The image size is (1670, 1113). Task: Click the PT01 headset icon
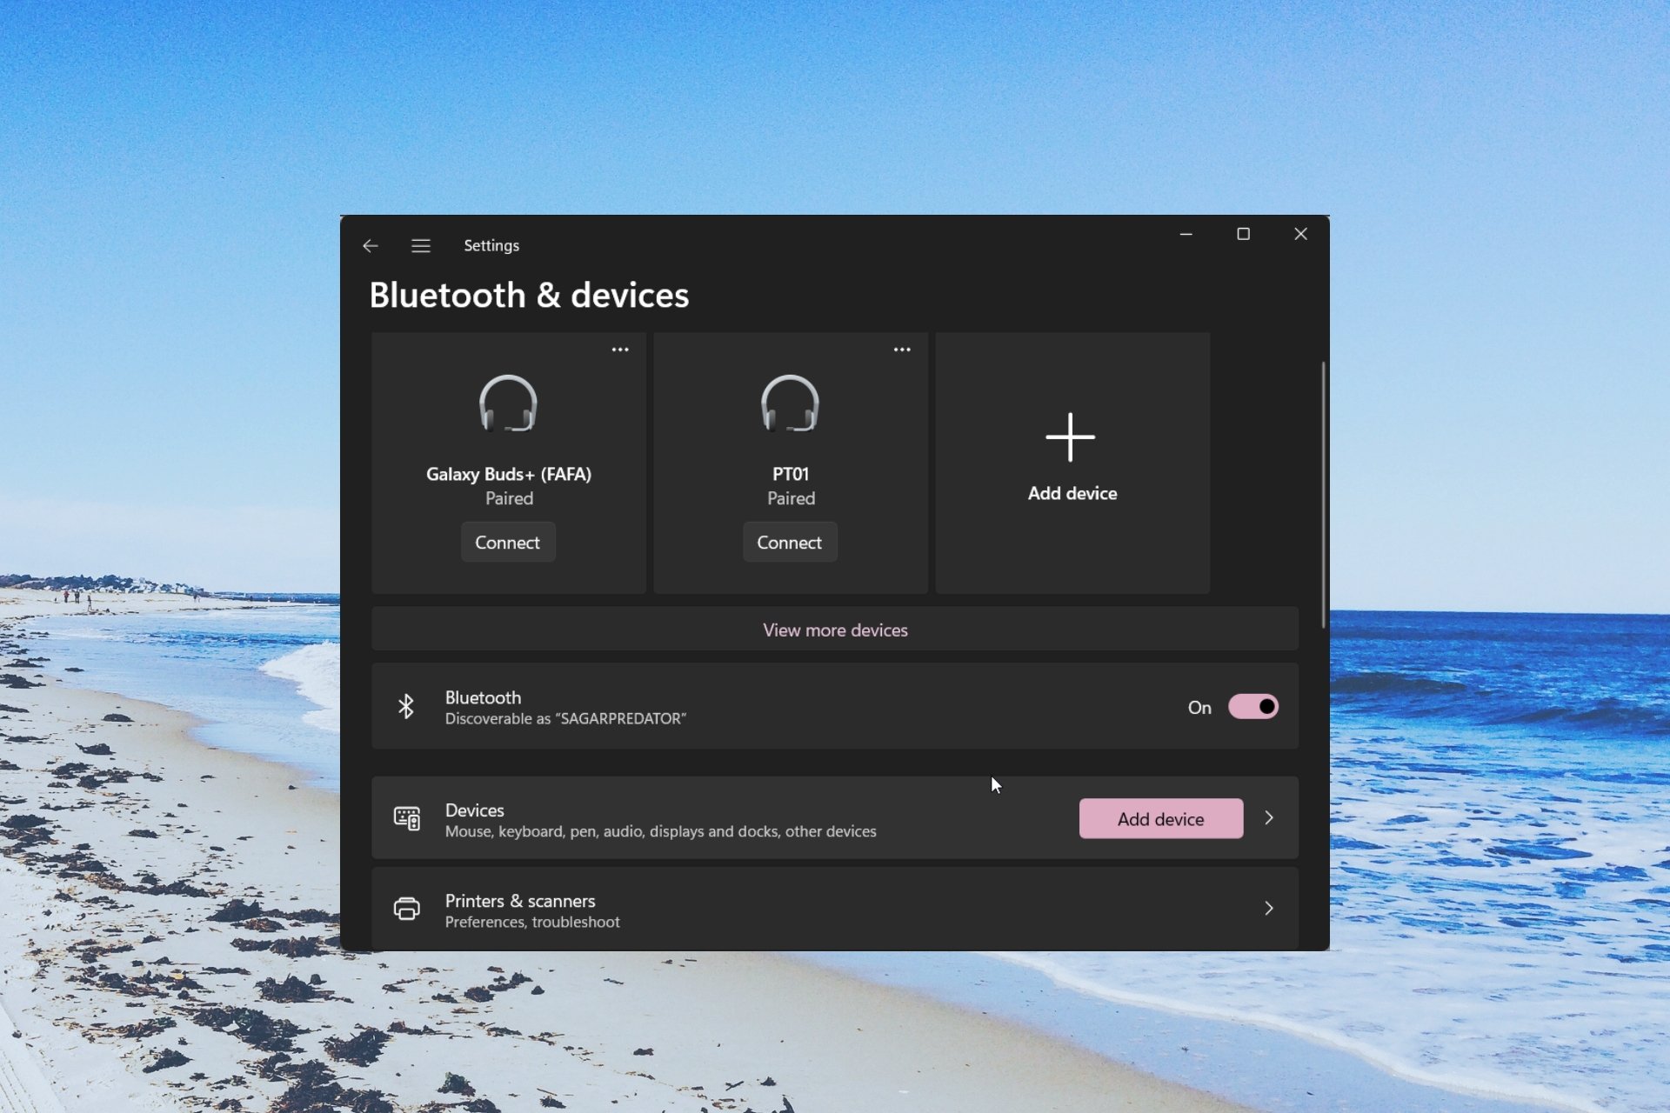coord(791,403)
